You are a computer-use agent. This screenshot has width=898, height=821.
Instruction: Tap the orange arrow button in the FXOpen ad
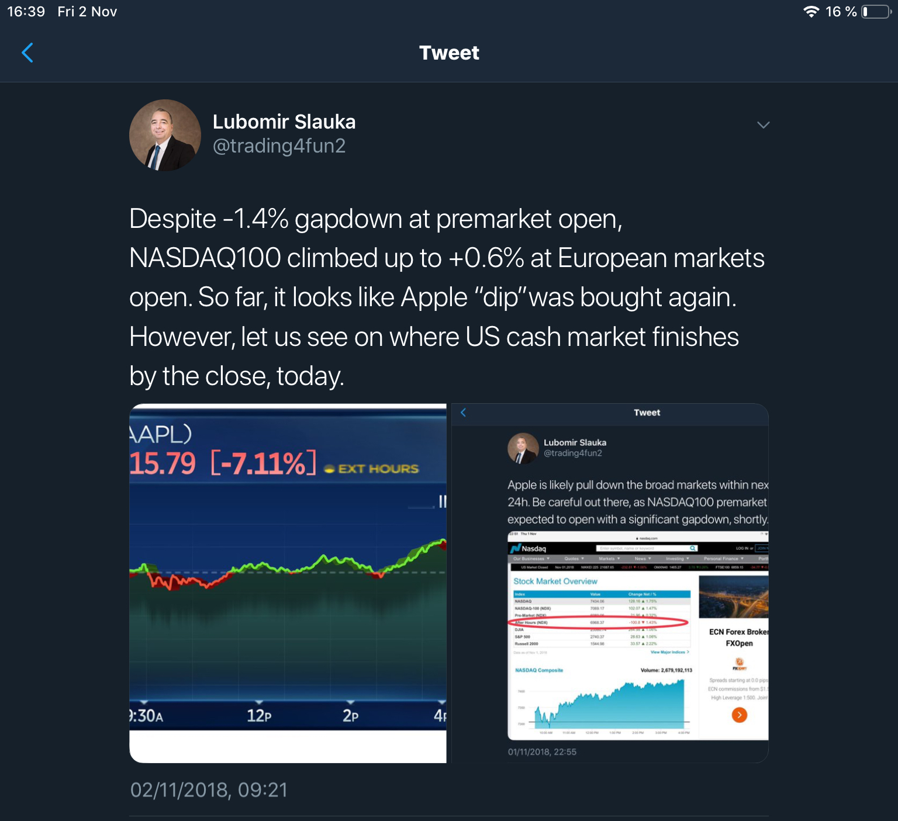(739, 715)
